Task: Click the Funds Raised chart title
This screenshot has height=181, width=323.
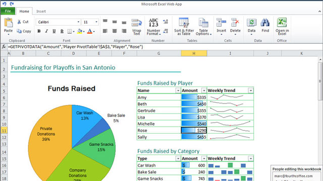Action: pyautogui.click(x=72, y=88)
